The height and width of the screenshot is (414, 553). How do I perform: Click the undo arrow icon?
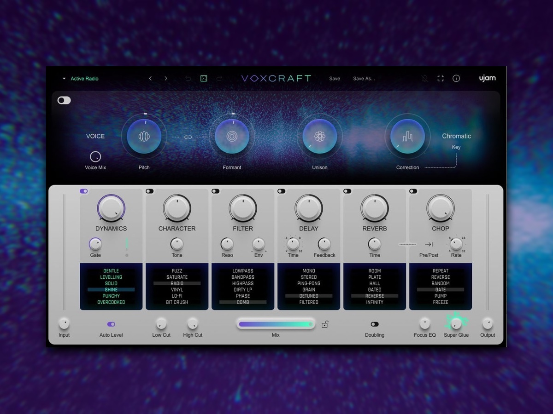(x=188, y=79)
